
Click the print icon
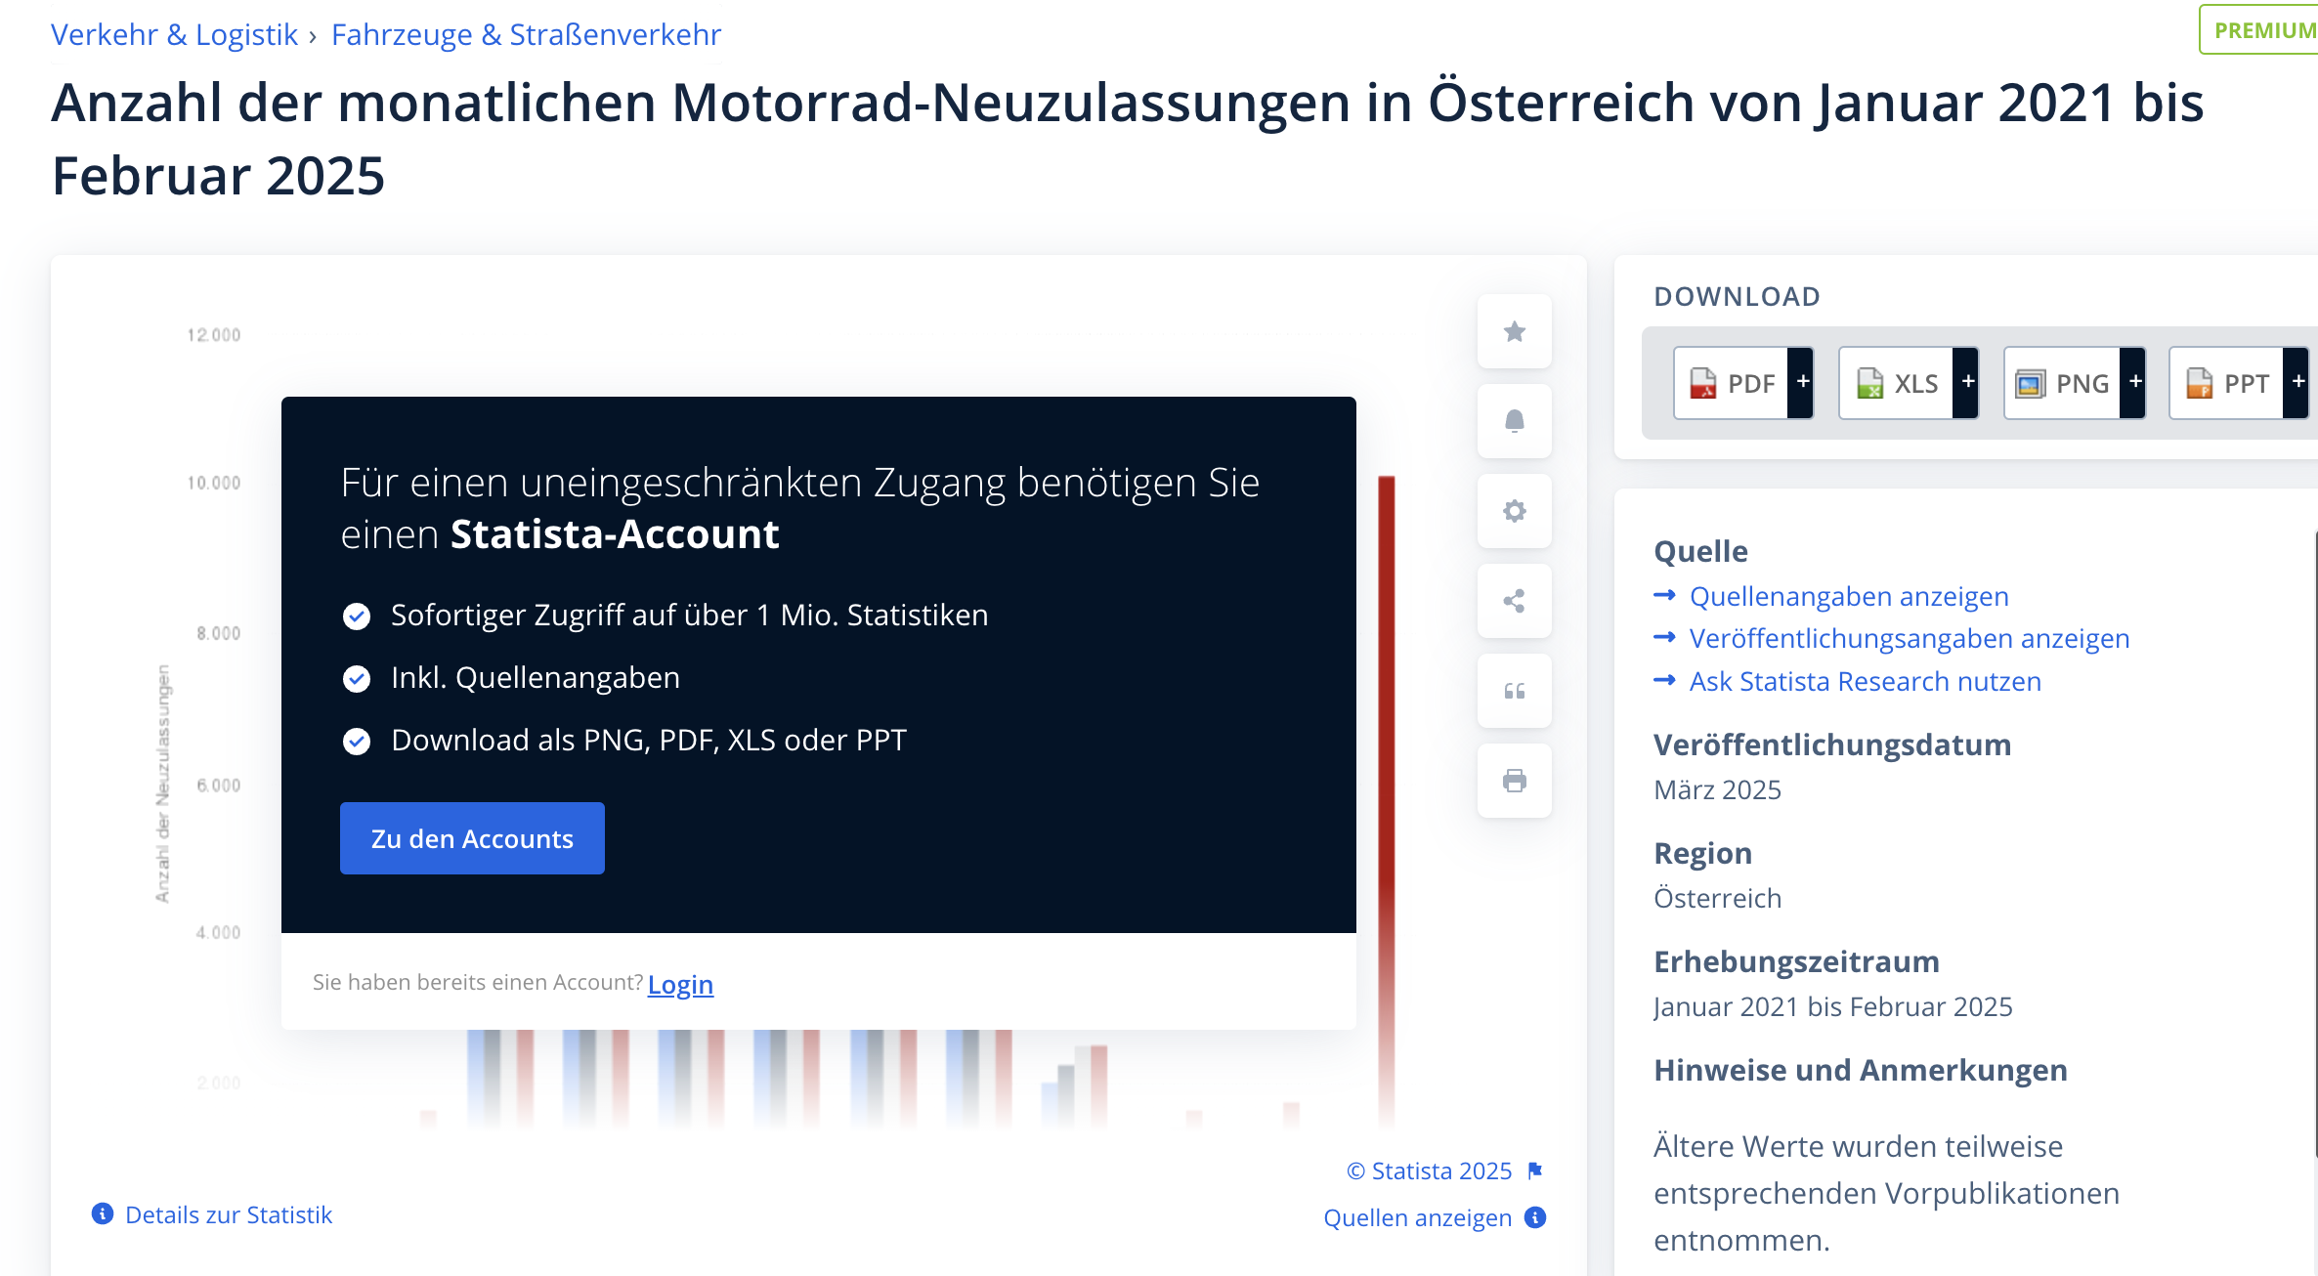1514,781
